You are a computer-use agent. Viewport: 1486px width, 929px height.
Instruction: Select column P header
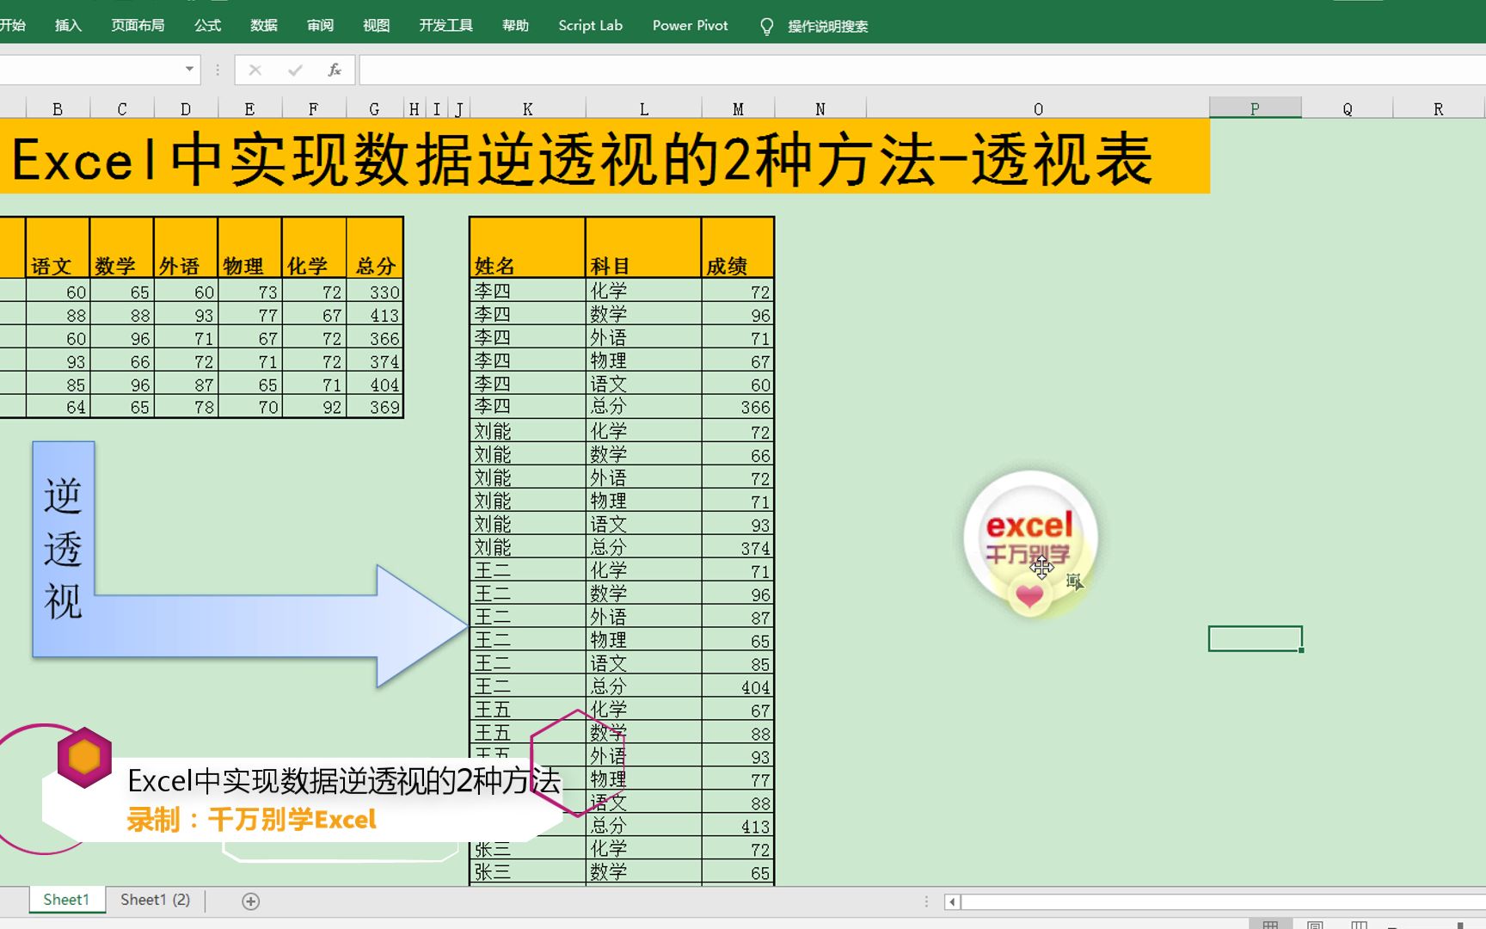[x=1255, y=108]
